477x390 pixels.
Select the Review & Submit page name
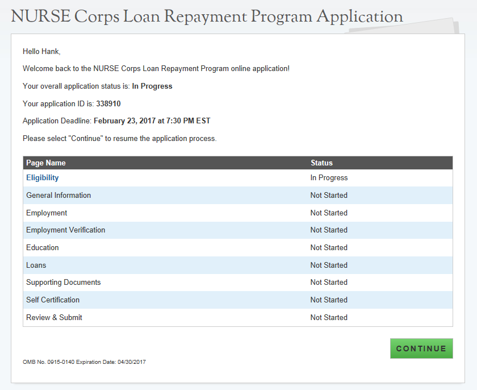[54, 317]
